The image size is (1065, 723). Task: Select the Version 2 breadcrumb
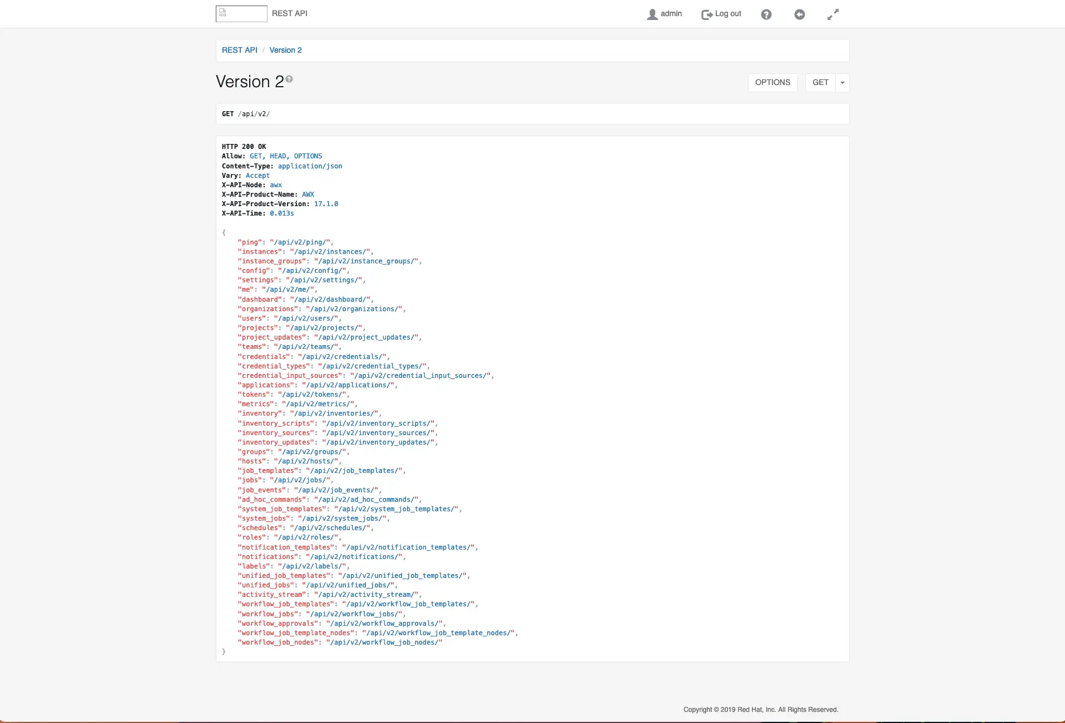click(285, 50)
